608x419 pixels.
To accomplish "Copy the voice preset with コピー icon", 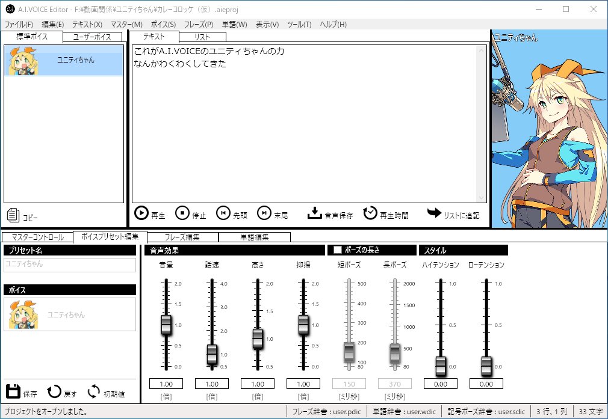I will 13,216.
